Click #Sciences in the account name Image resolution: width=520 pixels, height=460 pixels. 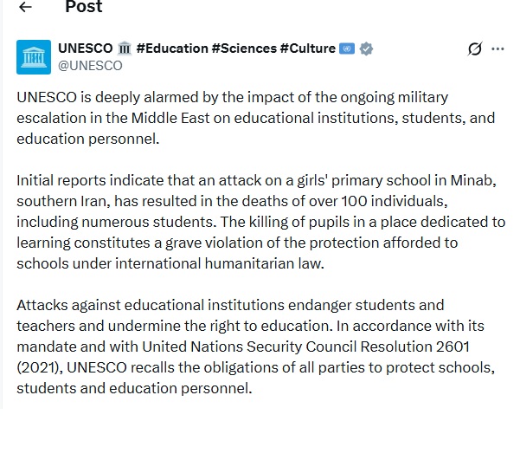pyautogui.click(x=243, y=49)
